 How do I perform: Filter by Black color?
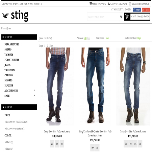click(x=10, y=142)
